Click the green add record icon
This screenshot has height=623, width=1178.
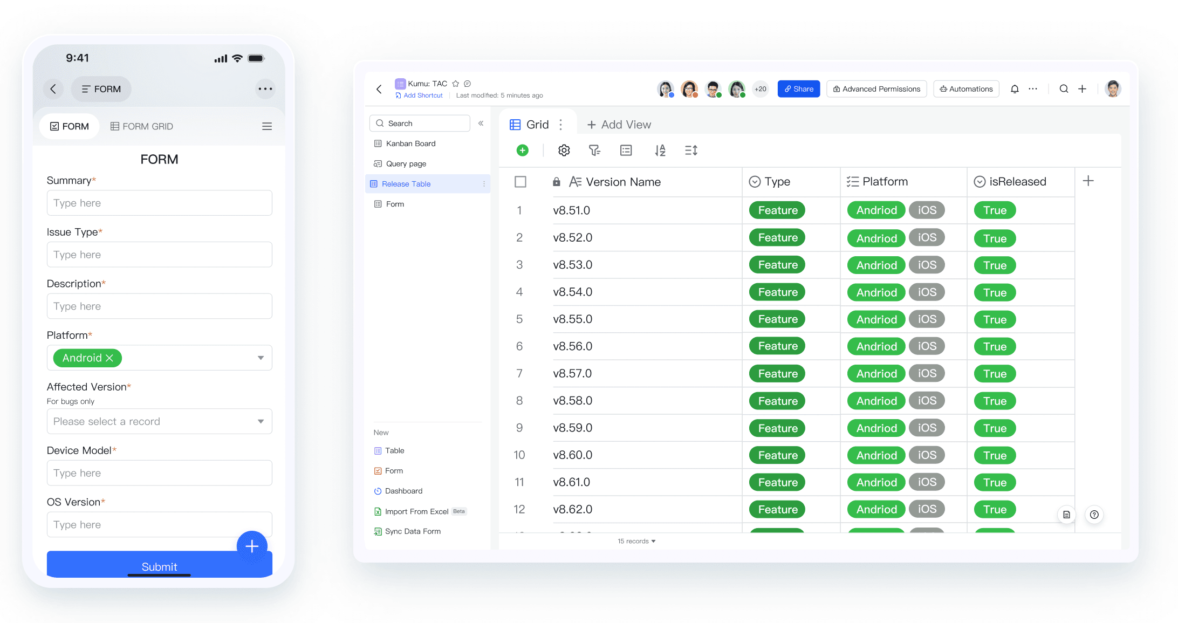pos(522,150)
